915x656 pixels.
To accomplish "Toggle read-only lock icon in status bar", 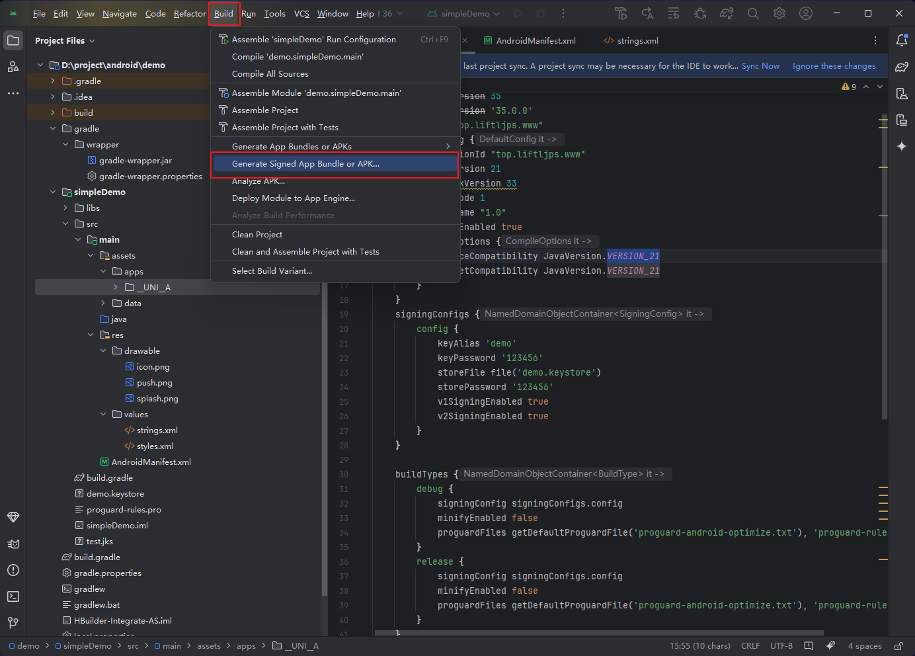I will click(898, 646).
